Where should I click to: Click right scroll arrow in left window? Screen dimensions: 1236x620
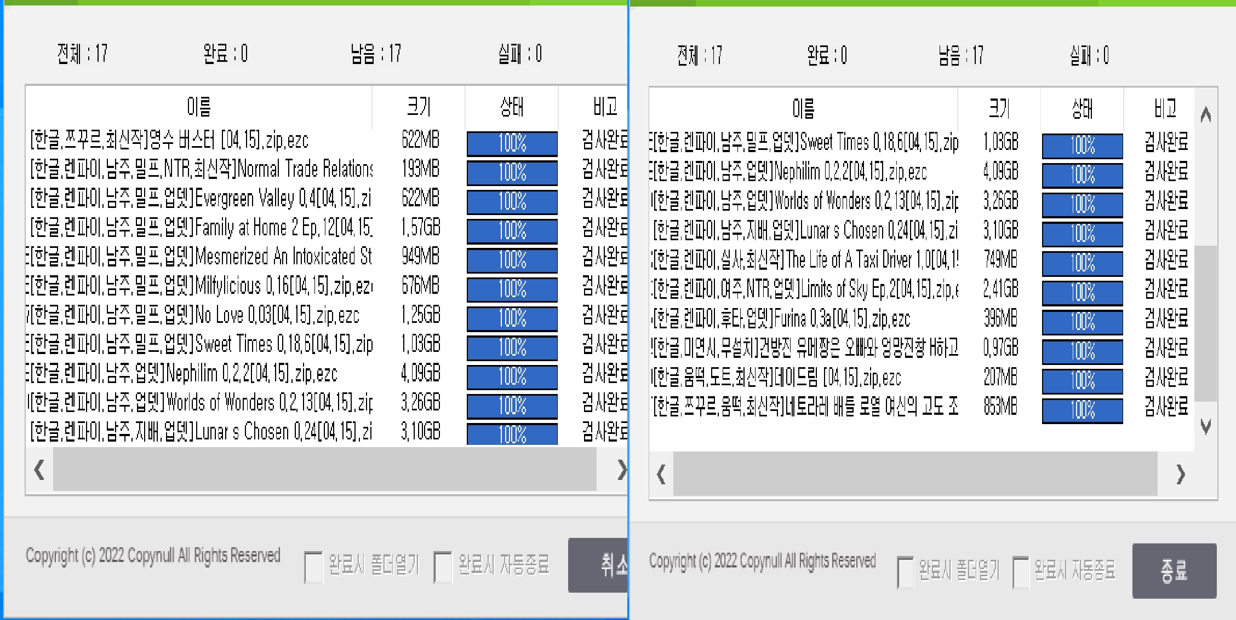point(621,470)
